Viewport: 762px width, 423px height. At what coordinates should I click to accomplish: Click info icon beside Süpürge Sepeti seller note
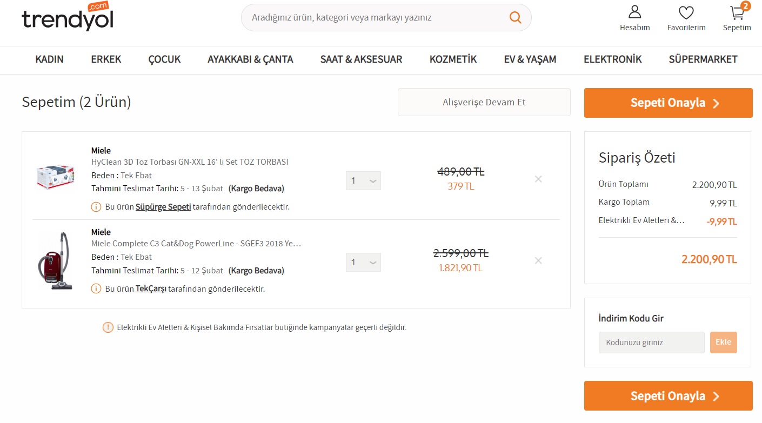pyautogui.click(x=96, y=207)
